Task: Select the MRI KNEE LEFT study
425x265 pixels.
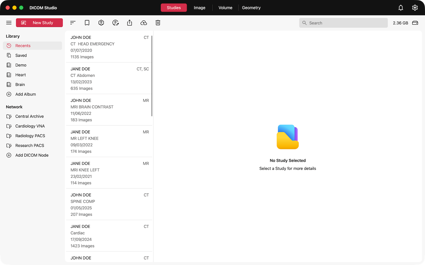Action: (109, 173)
